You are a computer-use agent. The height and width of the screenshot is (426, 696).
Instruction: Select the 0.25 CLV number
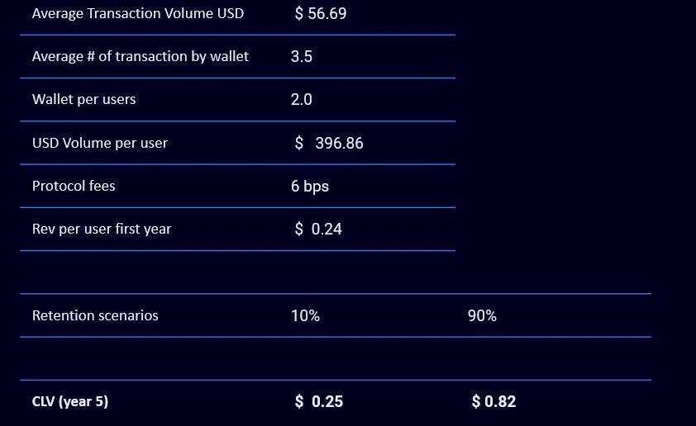pyautogui.click(x=327, y=402)
